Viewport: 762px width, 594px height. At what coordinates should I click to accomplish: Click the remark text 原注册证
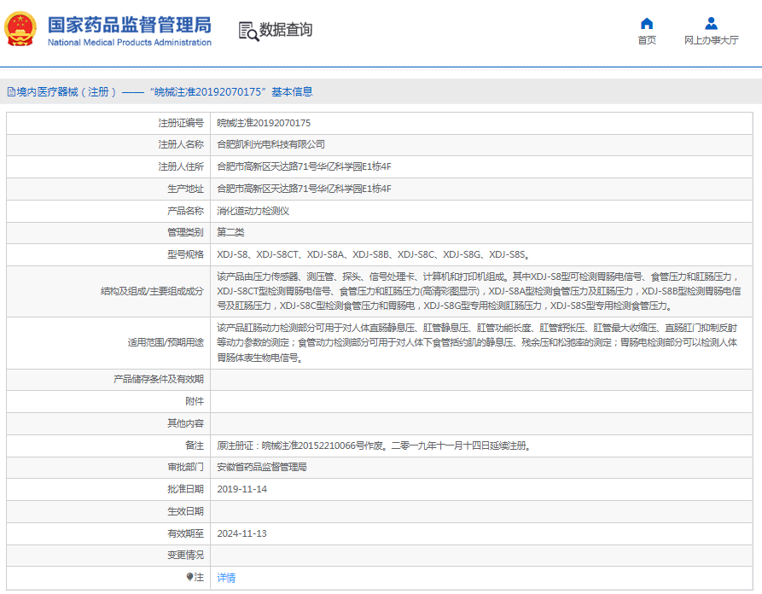[373, 445]
